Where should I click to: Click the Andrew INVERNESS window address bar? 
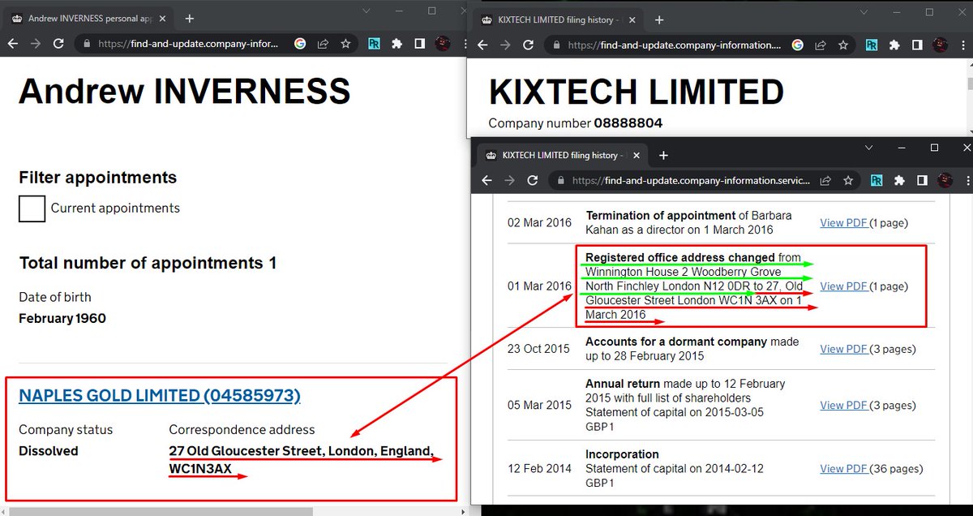pyautogui.click(x=187, y=45)
